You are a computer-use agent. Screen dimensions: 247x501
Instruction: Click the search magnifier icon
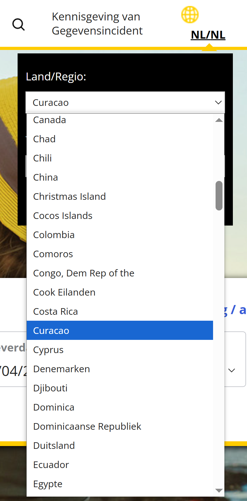pos(19,25)
